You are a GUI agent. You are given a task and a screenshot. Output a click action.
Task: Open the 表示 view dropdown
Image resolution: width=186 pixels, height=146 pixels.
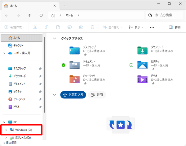tap(136, 27)
